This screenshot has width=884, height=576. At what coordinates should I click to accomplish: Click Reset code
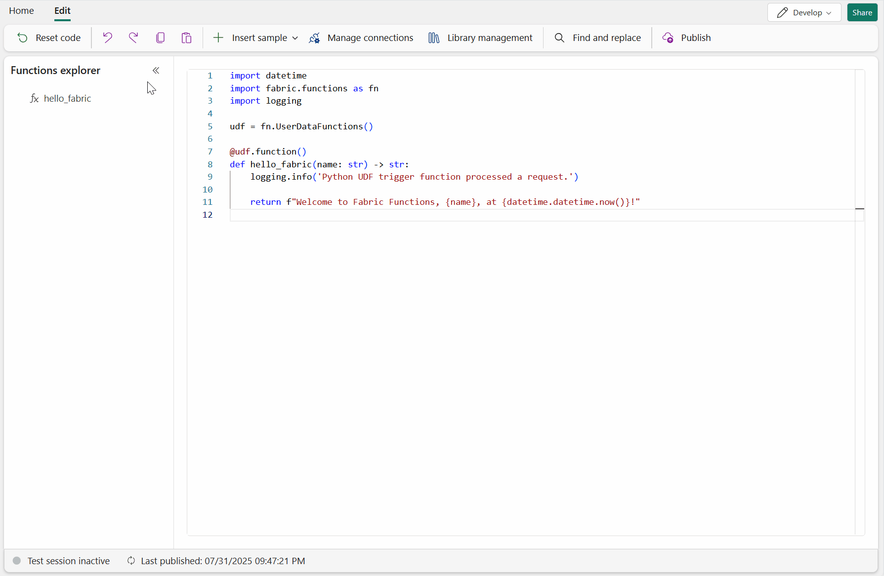point(48,38)
